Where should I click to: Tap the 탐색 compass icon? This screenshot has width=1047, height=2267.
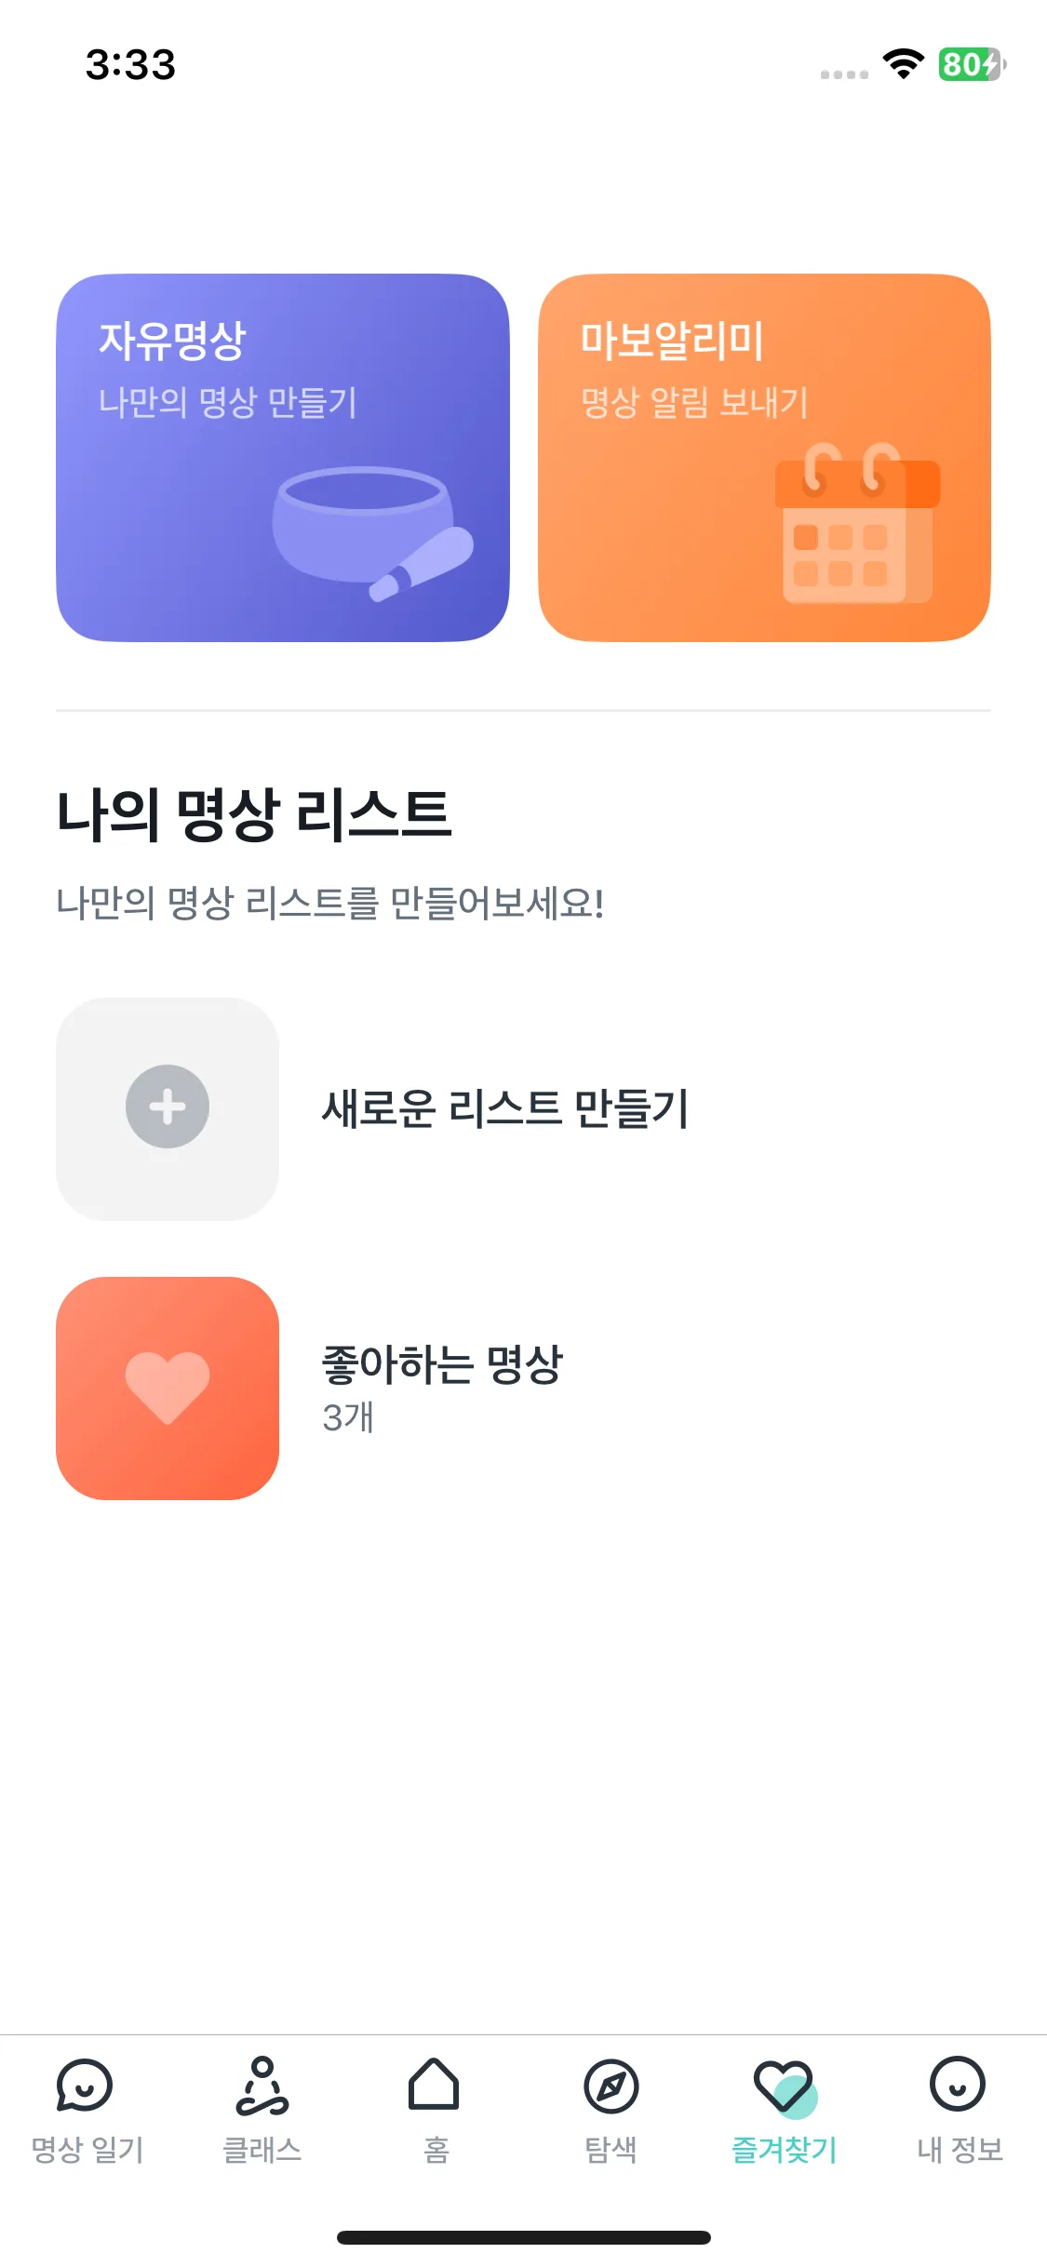click(x=611, y=2086)
